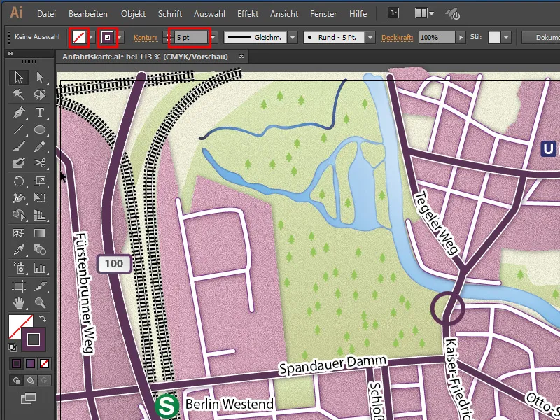Open the Effekt menu
Viewport: 560px width, 420px height.
[248, 14]
